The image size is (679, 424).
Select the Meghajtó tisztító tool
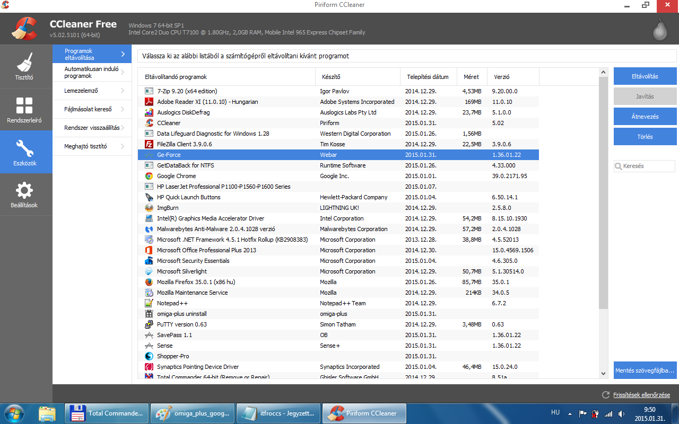92,146
